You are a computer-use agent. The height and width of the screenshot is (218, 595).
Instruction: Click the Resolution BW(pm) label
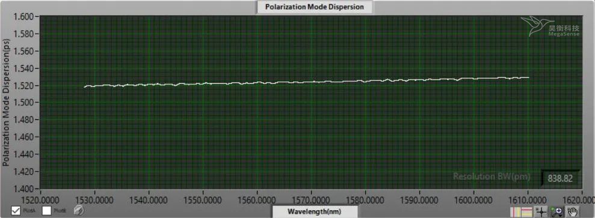click(492, 176)
